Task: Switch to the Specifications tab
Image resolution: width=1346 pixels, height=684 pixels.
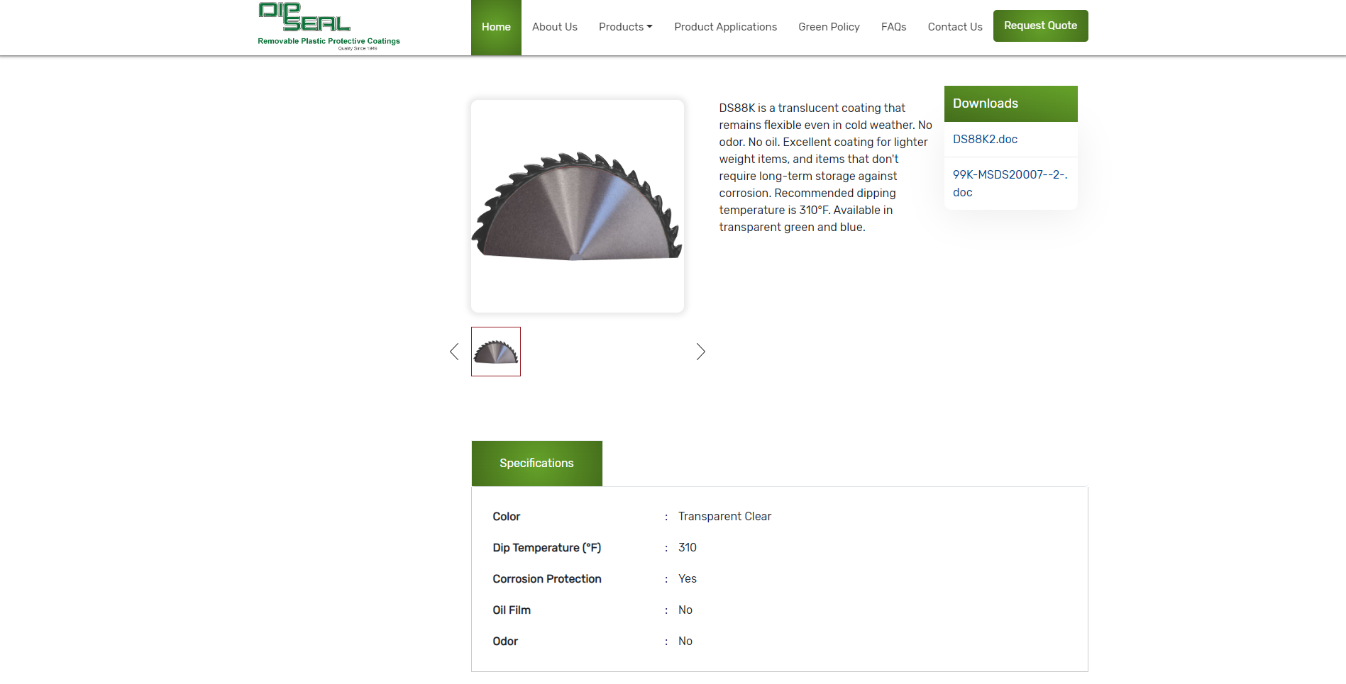Action: click(536, 463)
